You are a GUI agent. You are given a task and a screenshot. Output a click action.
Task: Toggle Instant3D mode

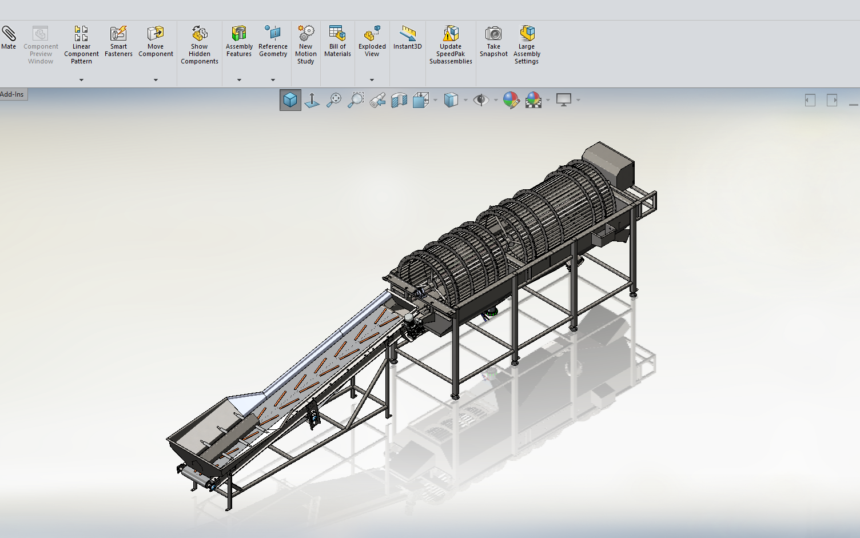click(x=407, y=38)
